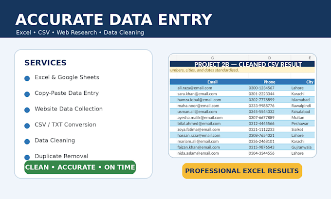Click the Website Data Collection service text
331x199 pixels.
69,109
